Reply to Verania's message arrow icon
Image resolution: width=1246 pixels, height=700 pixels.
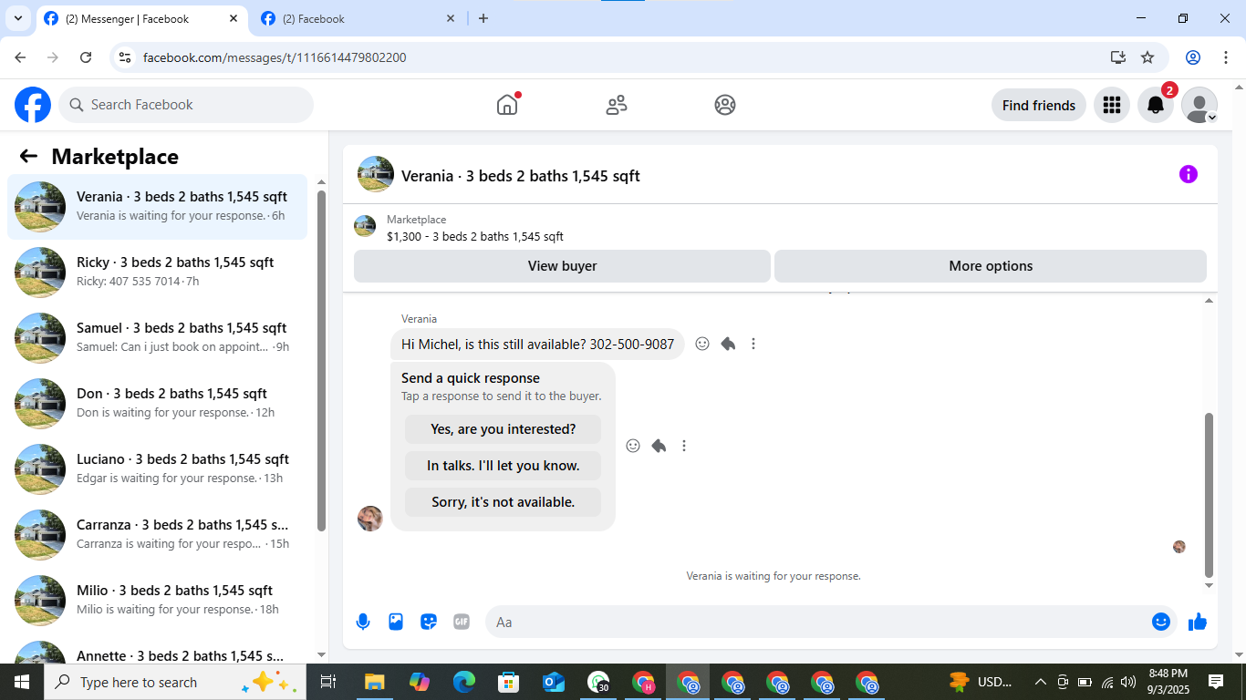point(728,344)
